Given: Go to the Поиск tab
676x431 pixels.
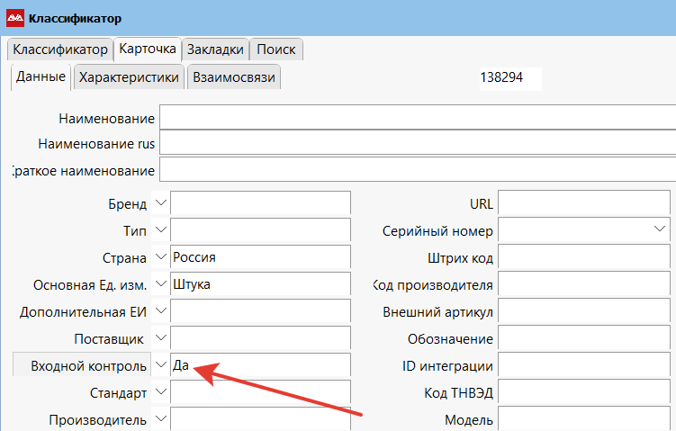Looking at the screenshot, I should click(275, 49).
